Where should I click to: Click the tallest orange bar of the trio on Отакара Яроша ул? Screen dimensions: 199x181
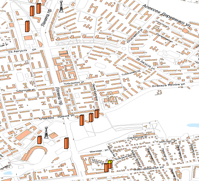(x=82, y=120)
